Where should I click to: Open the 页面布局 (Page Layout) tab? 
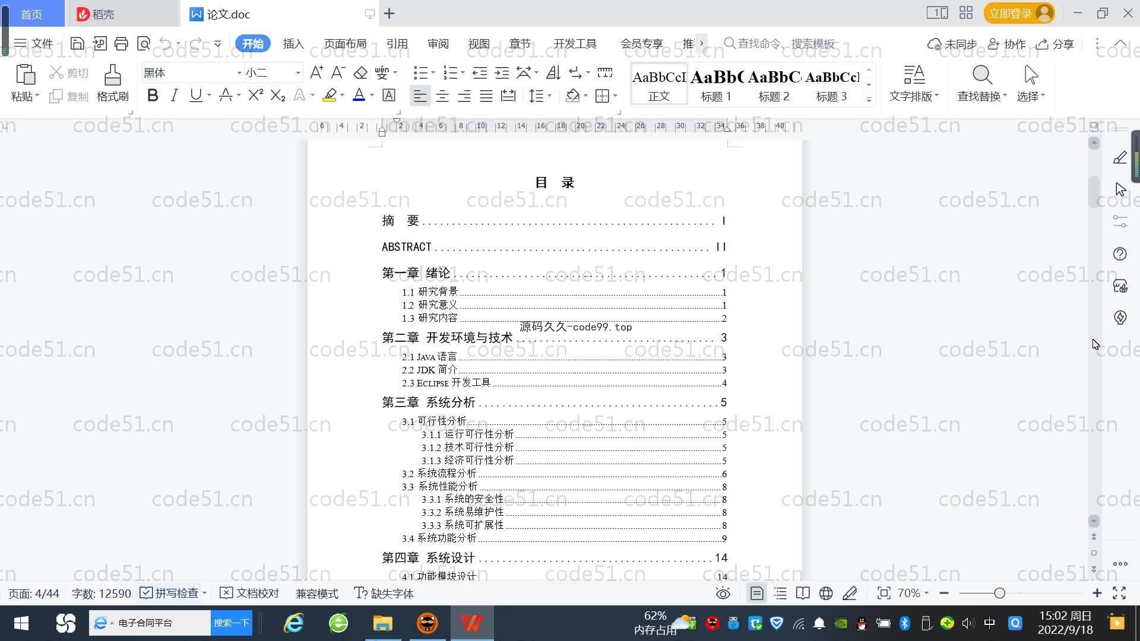pyautogui.click(x=345, y=43)
